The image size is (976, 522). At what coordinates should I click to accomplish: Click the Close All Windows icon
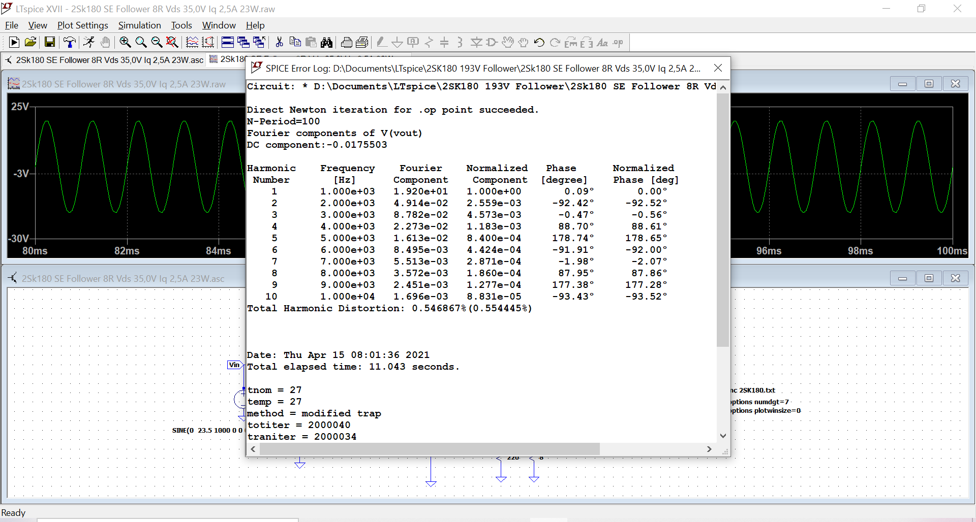coord(259,43)
